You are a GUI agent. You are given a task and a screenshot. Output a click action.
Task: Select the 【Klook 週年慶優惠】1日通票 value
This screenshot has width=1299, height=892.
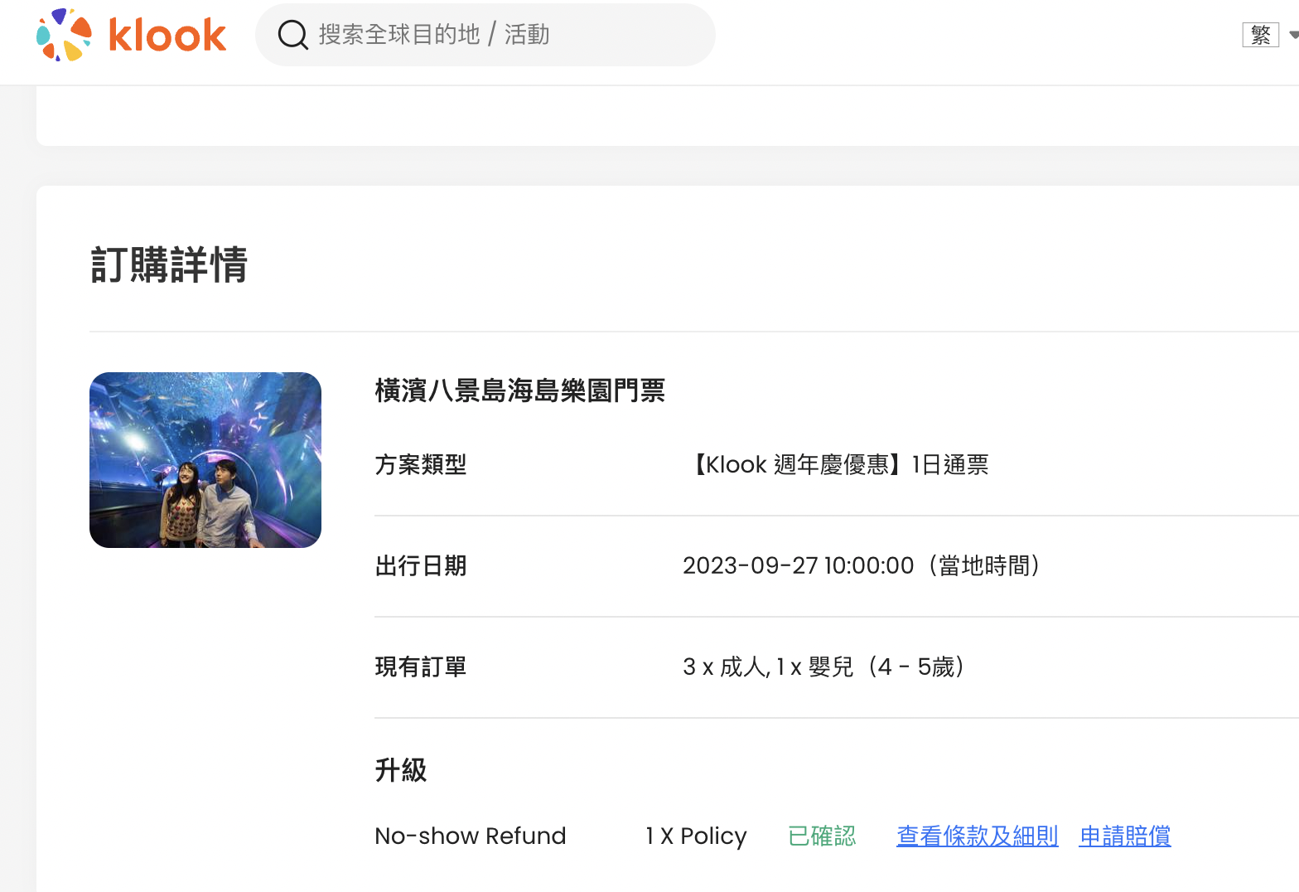pyautogui.click(x=836, y=464)
